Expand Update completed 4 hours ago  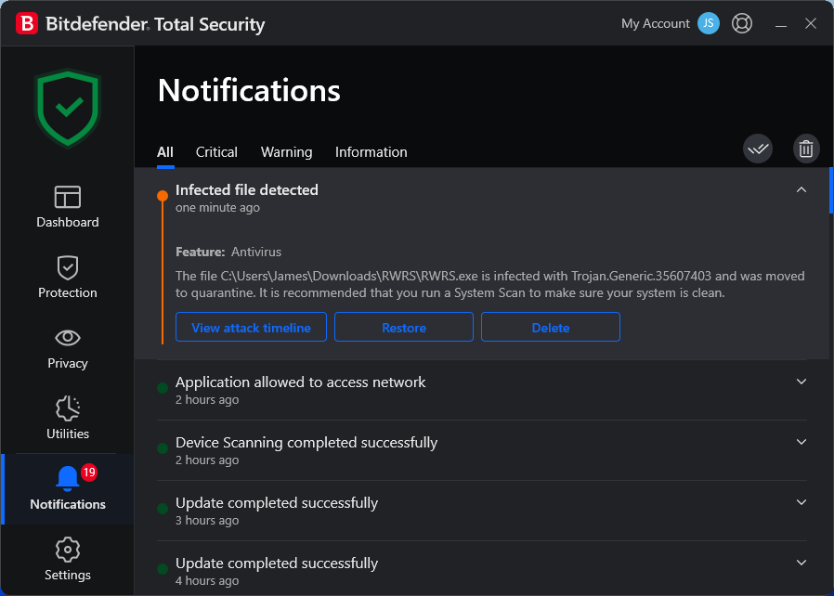[x=801, y=563]
